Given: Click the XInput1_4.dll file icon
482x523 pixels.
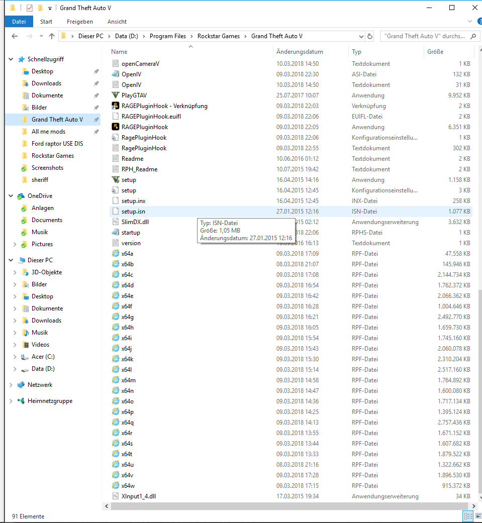Looking at the screenshot, I should coord(116,496).
